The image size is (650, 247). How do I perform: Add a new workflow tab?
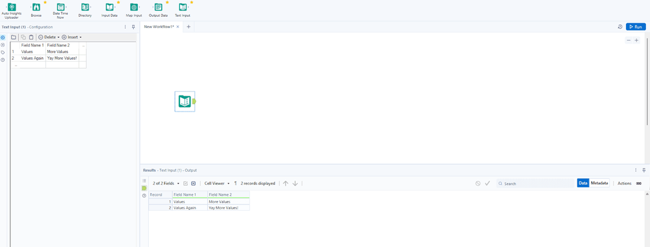(188, 27)
